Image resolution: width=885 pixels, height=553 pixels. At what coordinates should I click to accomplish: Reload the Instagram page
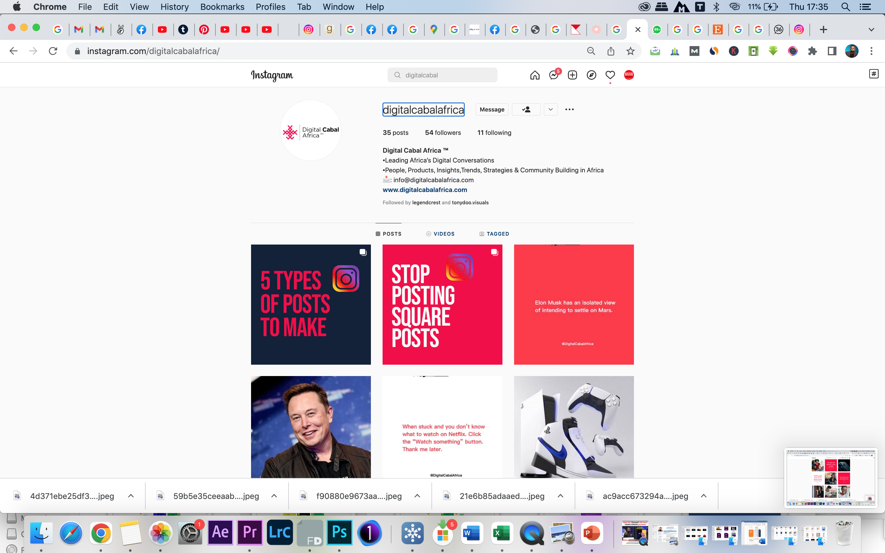coord(53,51)
